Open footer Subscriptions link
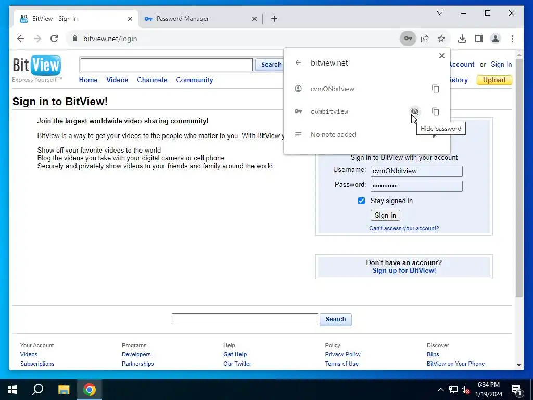The image size is (533, 400). (x=37, y=364)
